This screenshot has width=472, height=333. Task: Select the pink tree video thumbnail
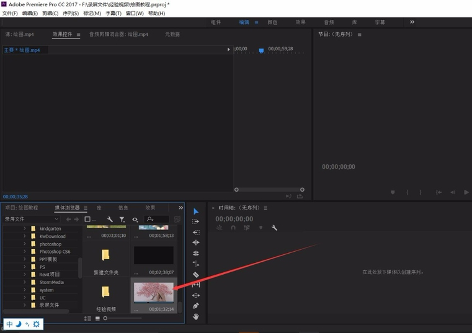pos(154,292)
